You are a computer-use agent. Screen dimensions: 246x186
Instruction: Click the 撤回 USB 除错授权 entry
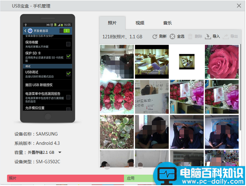47,85
